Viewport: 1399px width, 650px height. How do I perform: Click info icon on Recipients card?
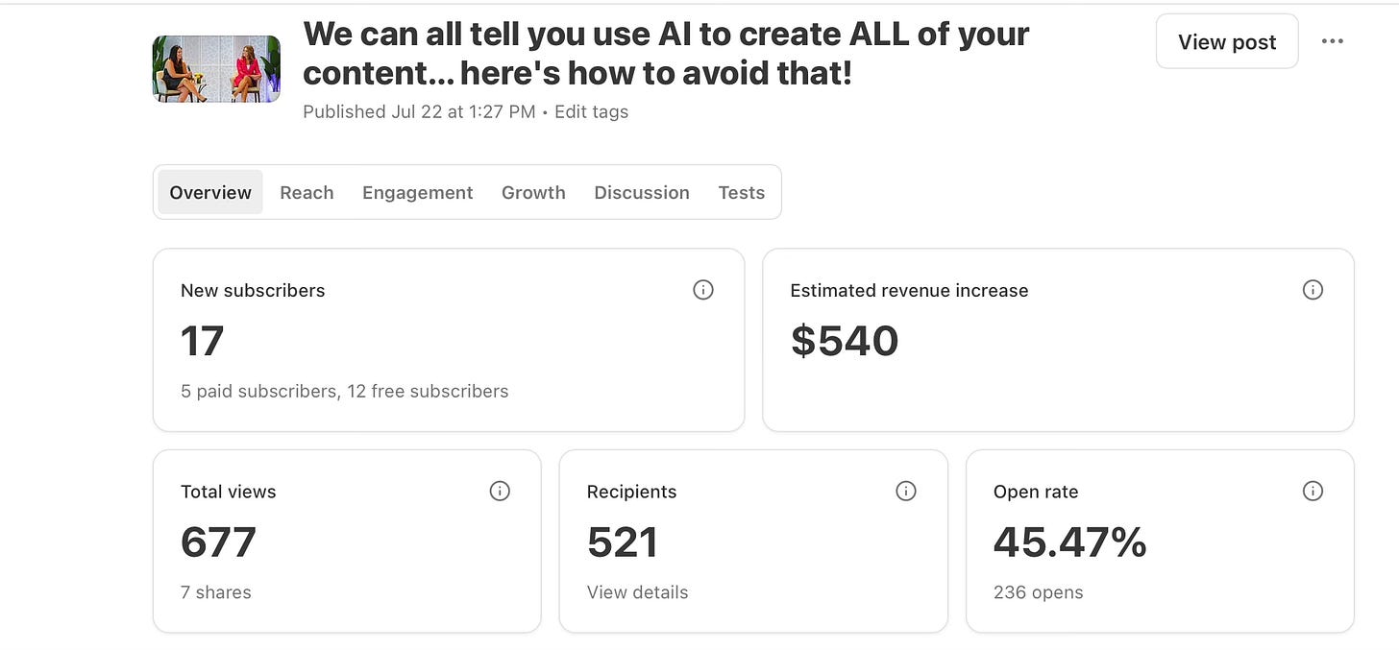906,491
